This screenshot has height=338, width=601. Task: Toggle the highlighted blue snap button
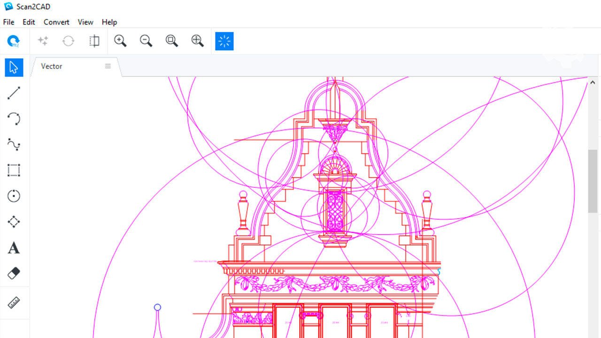click(224, 41)
